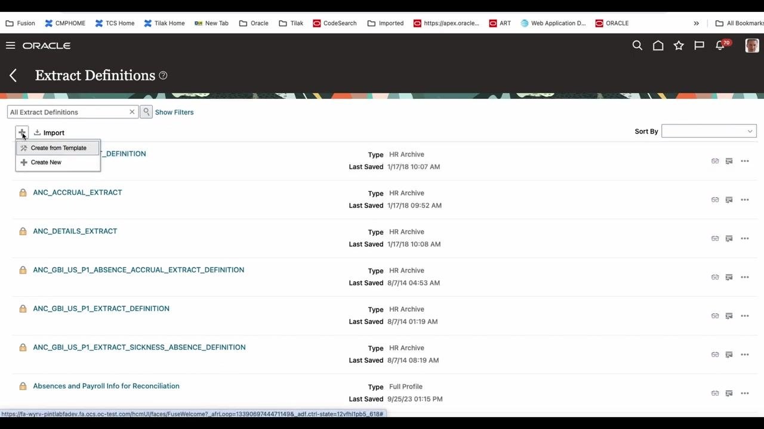The image size is (764, 429).
Task: Open the user profile avatar menu
Action: tap(752, 45)
